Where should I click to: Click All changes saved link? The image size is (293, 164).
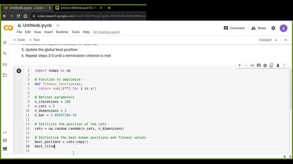[x=106, y=32]
